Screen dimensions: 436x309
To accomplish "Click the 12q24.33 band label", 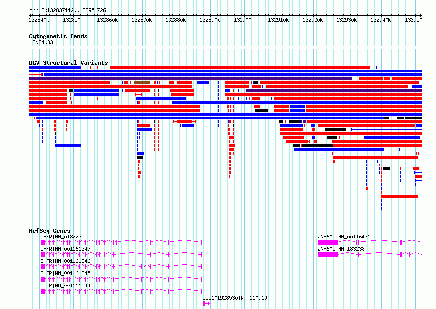I will (x=41, y=42).
